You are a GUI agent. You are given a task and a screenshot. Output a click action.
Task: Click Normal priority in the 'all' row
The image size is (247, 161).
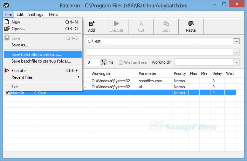click(180, 87)
